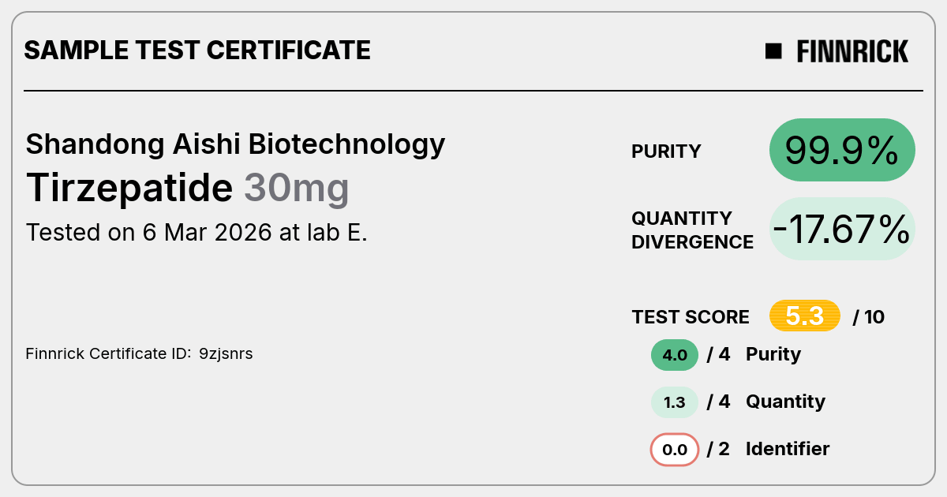
Task: Click the Finnrick black square logo icon
Action: (773, 51)
